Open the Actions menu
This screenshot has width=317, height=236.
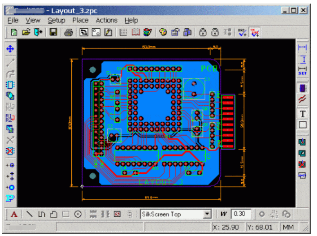pyautogui.click(x=106, y=20)
